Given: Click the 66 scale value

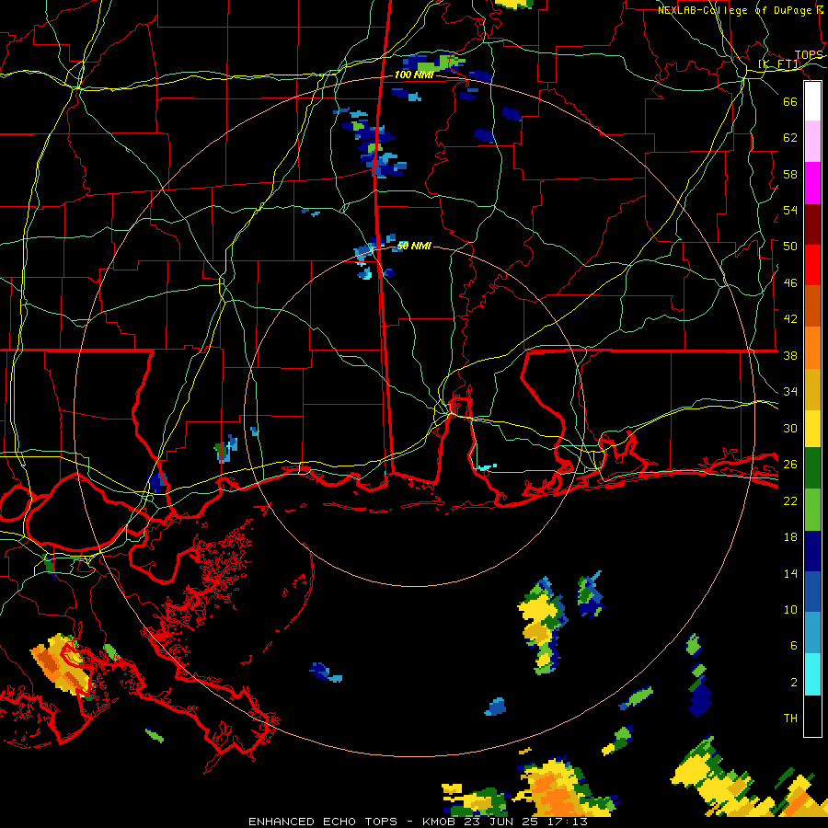Looking at the screenshot, I should point(790,101).
